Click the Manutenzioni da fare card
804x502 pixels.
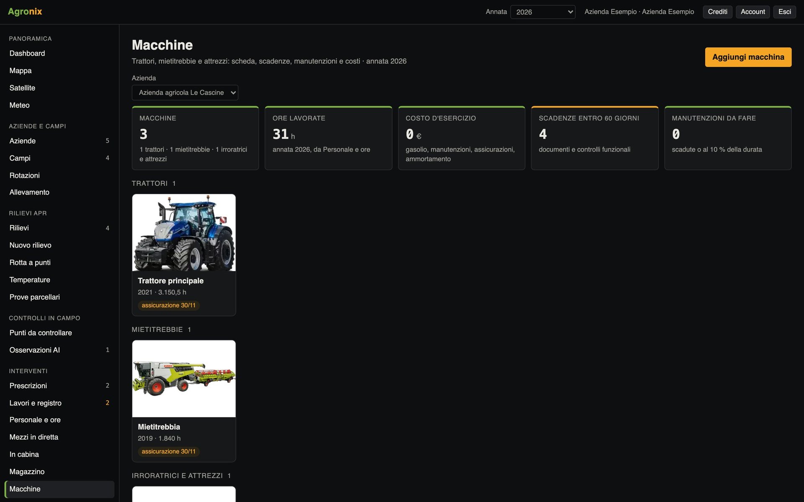[728, 138]
